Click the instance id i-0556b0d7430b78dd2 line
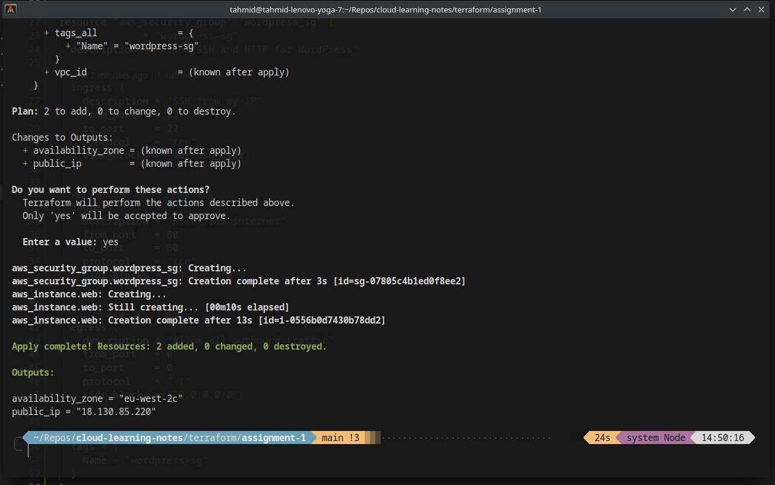 click(x=198, y=320)
